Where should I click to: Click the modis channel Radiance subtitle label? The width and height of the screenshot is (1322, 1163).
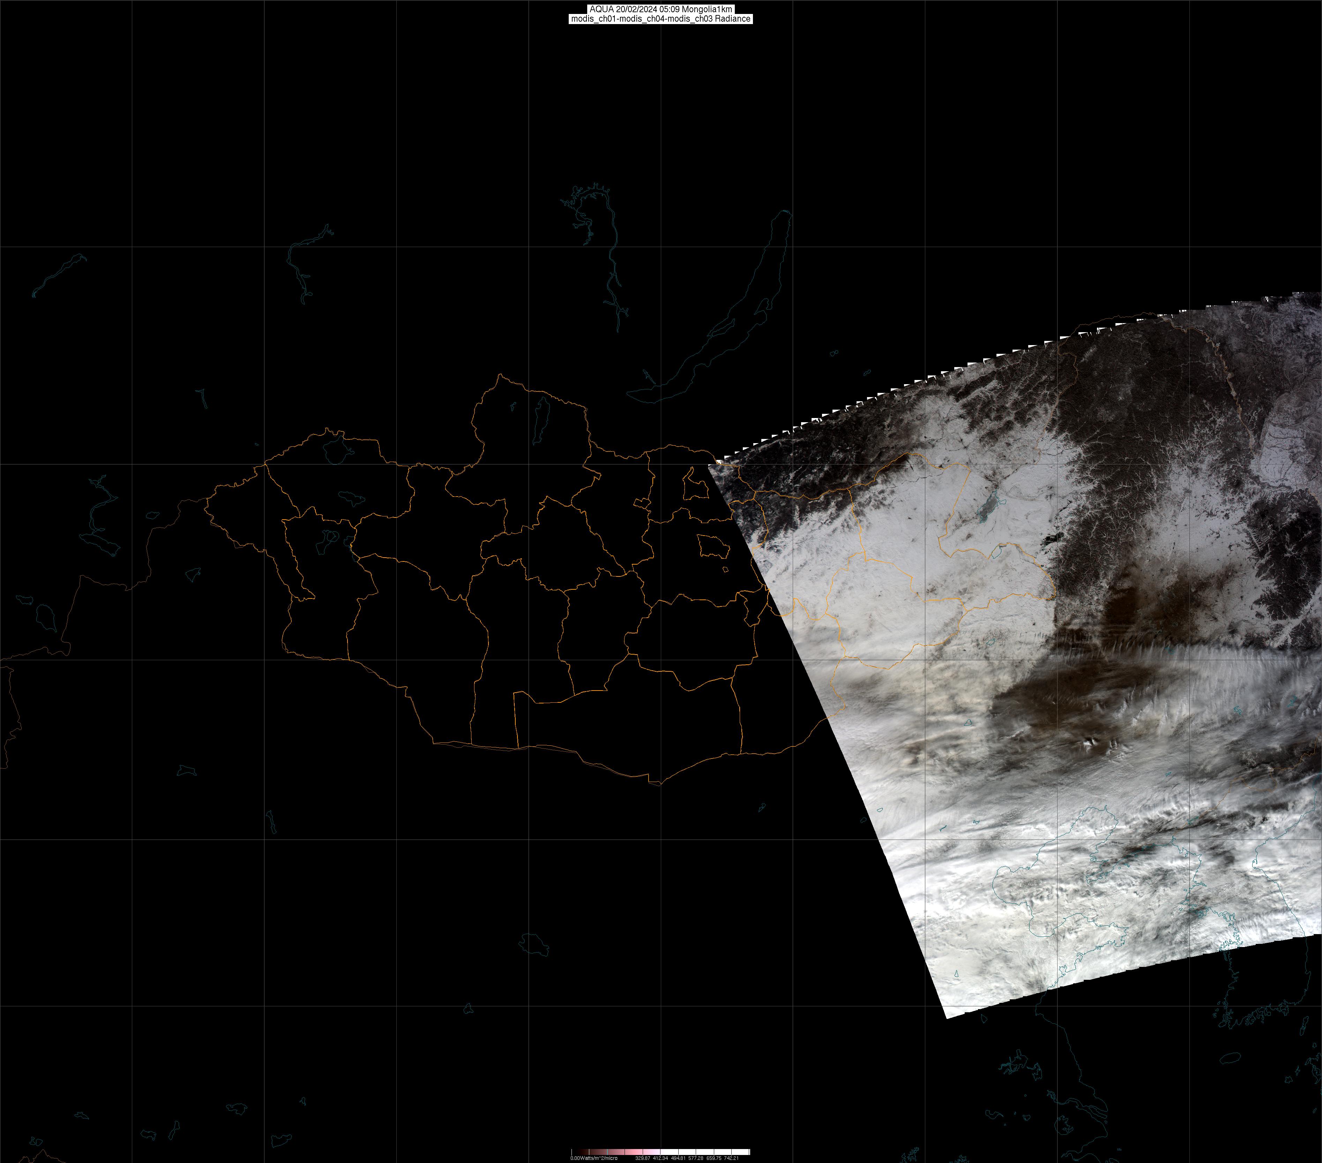pyautogui.click(x=660, y=19)
